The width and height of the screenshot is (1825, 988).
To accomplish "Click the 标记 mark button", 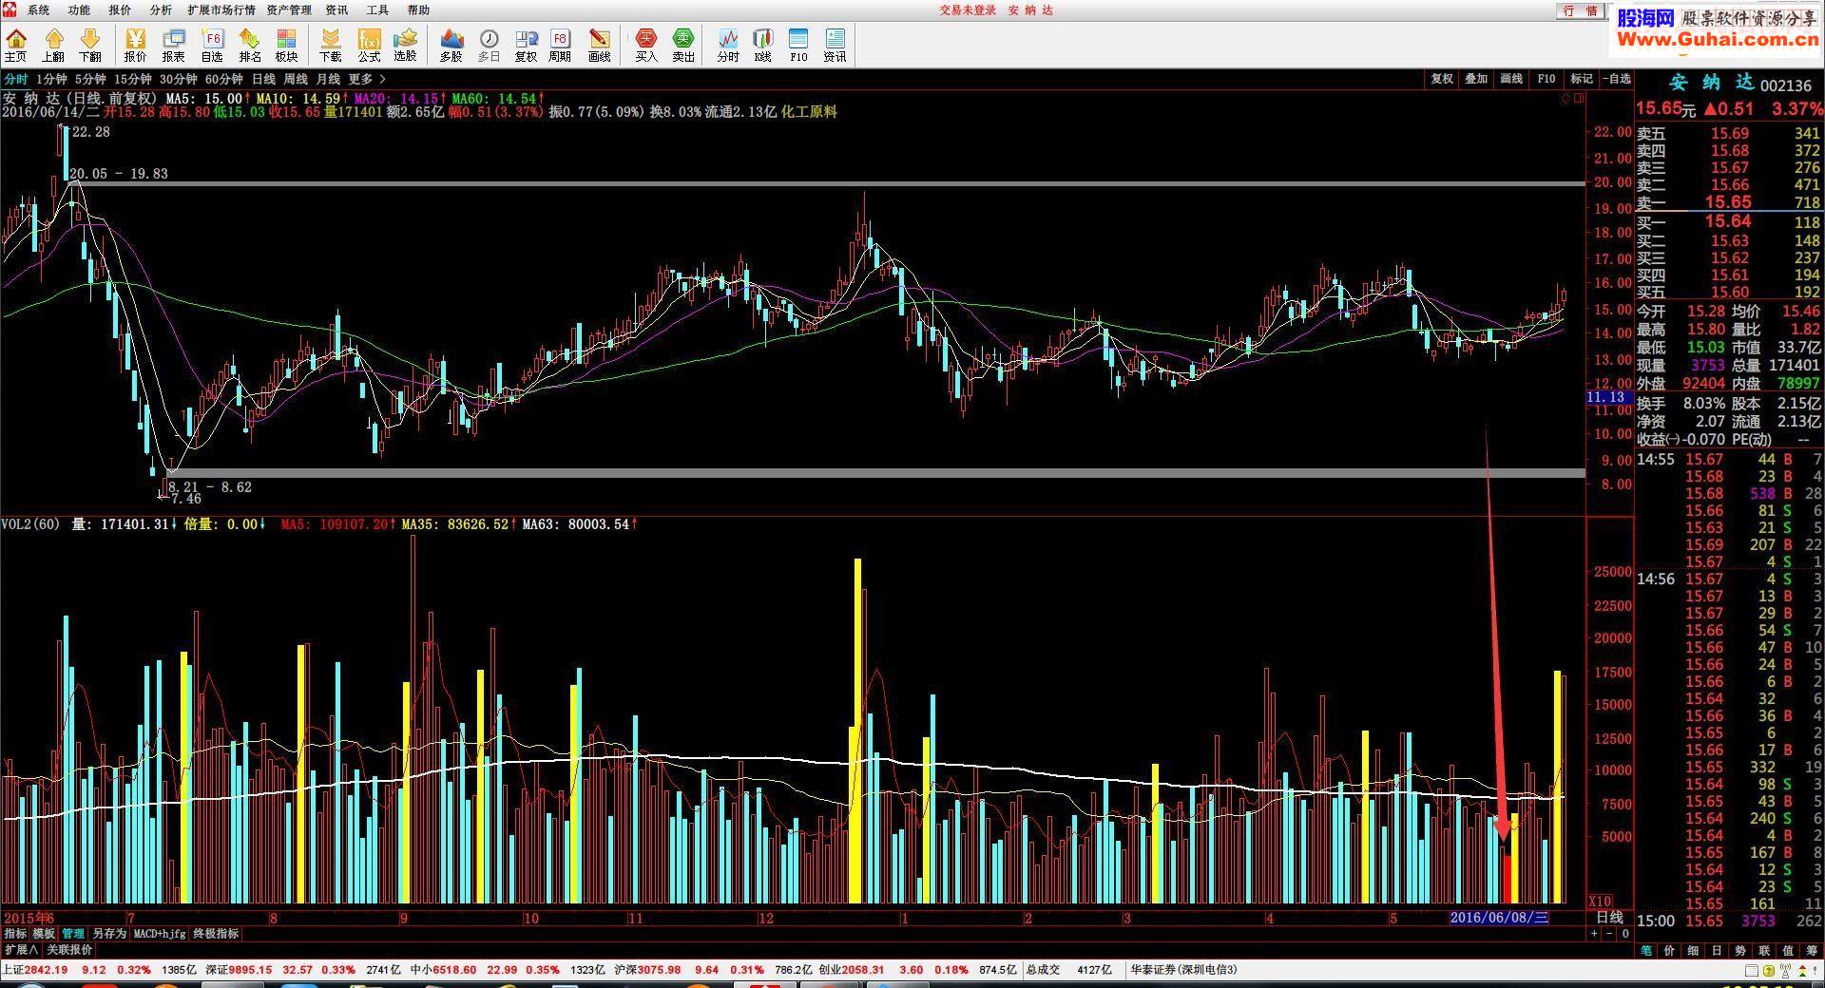I will [x=1582, y=79].
